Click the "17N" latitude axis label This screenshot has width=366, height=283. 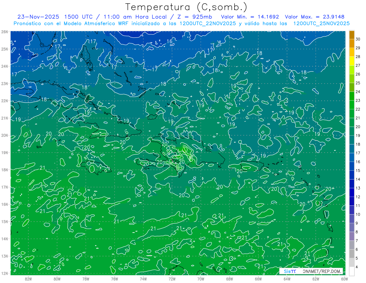click(x=4, y=187)
